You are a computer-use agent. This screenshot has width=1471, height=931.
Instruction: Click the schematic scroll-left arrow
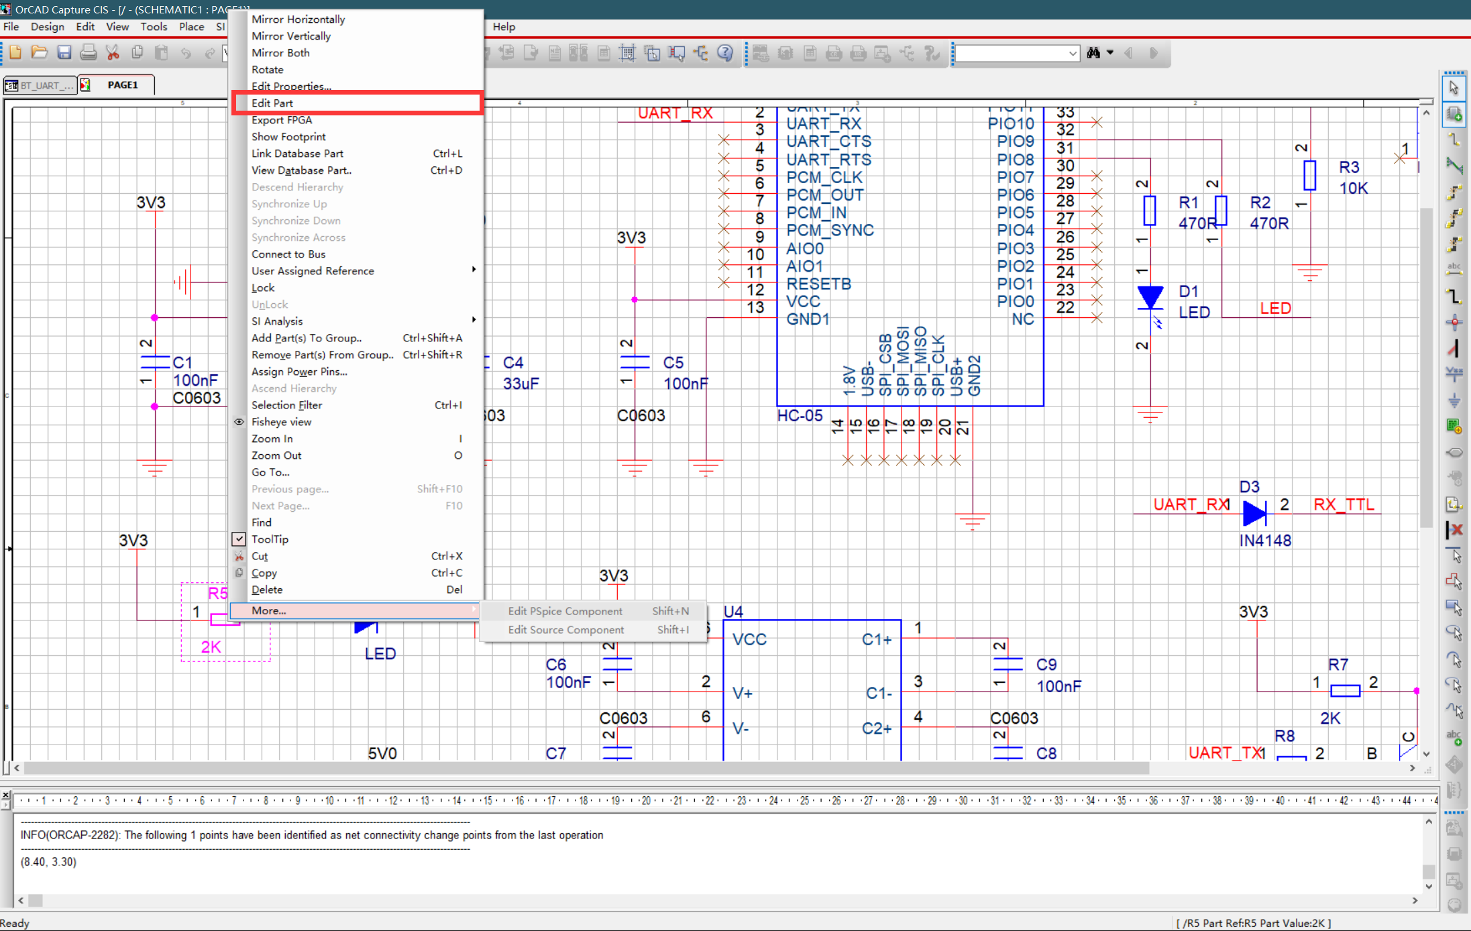pyautogui.click(x=17, y=768)
